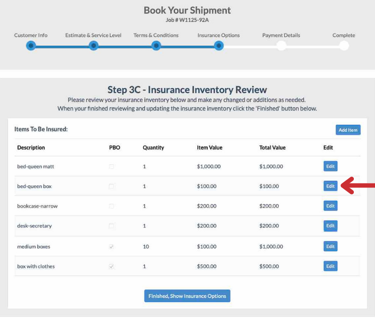Click the Complete step circle
Image resolution: width=375 pixels, height=318 pixels.
click(x=344, y=46)
